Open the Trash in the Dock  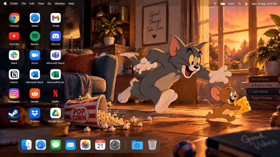[x=152, y=145]
